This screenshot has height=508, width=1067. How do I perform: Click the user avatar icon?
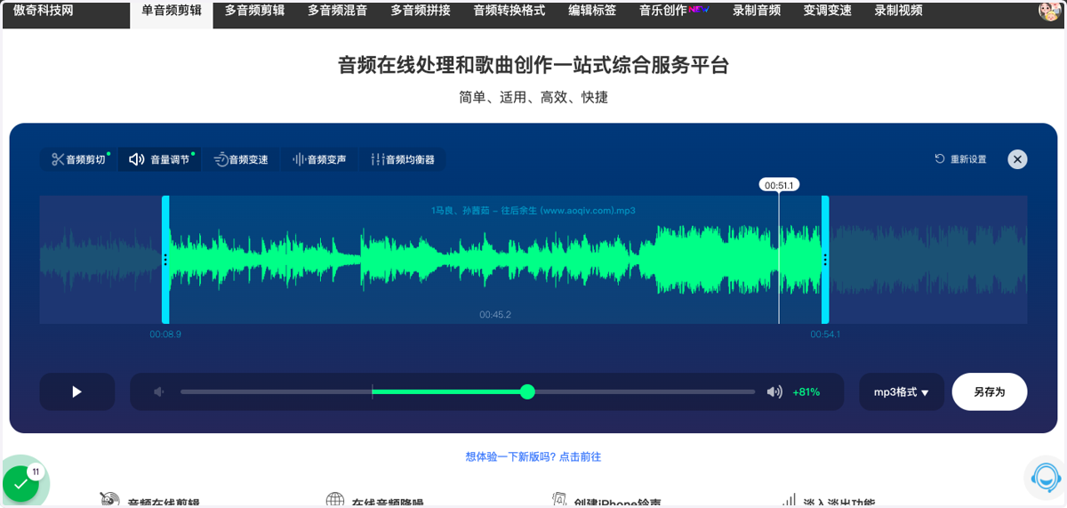point(1049,12)
